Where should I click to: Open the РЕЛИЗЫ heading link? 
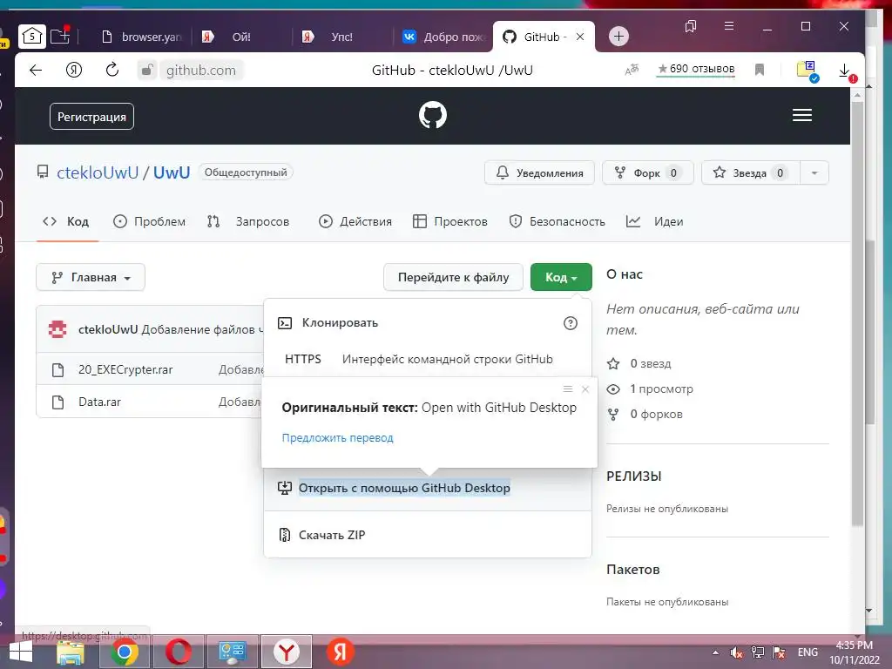click(x=634, y=476)
